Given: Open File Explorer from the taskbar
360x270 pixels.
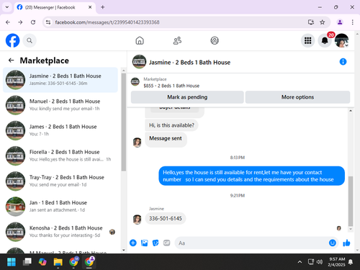Looking at the screenshot, I should tap(58, 262).
